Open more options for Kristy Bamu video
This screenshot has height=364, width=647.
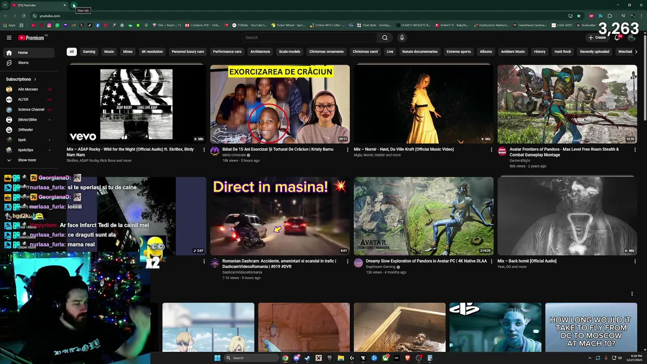click(x=348, y=150)
